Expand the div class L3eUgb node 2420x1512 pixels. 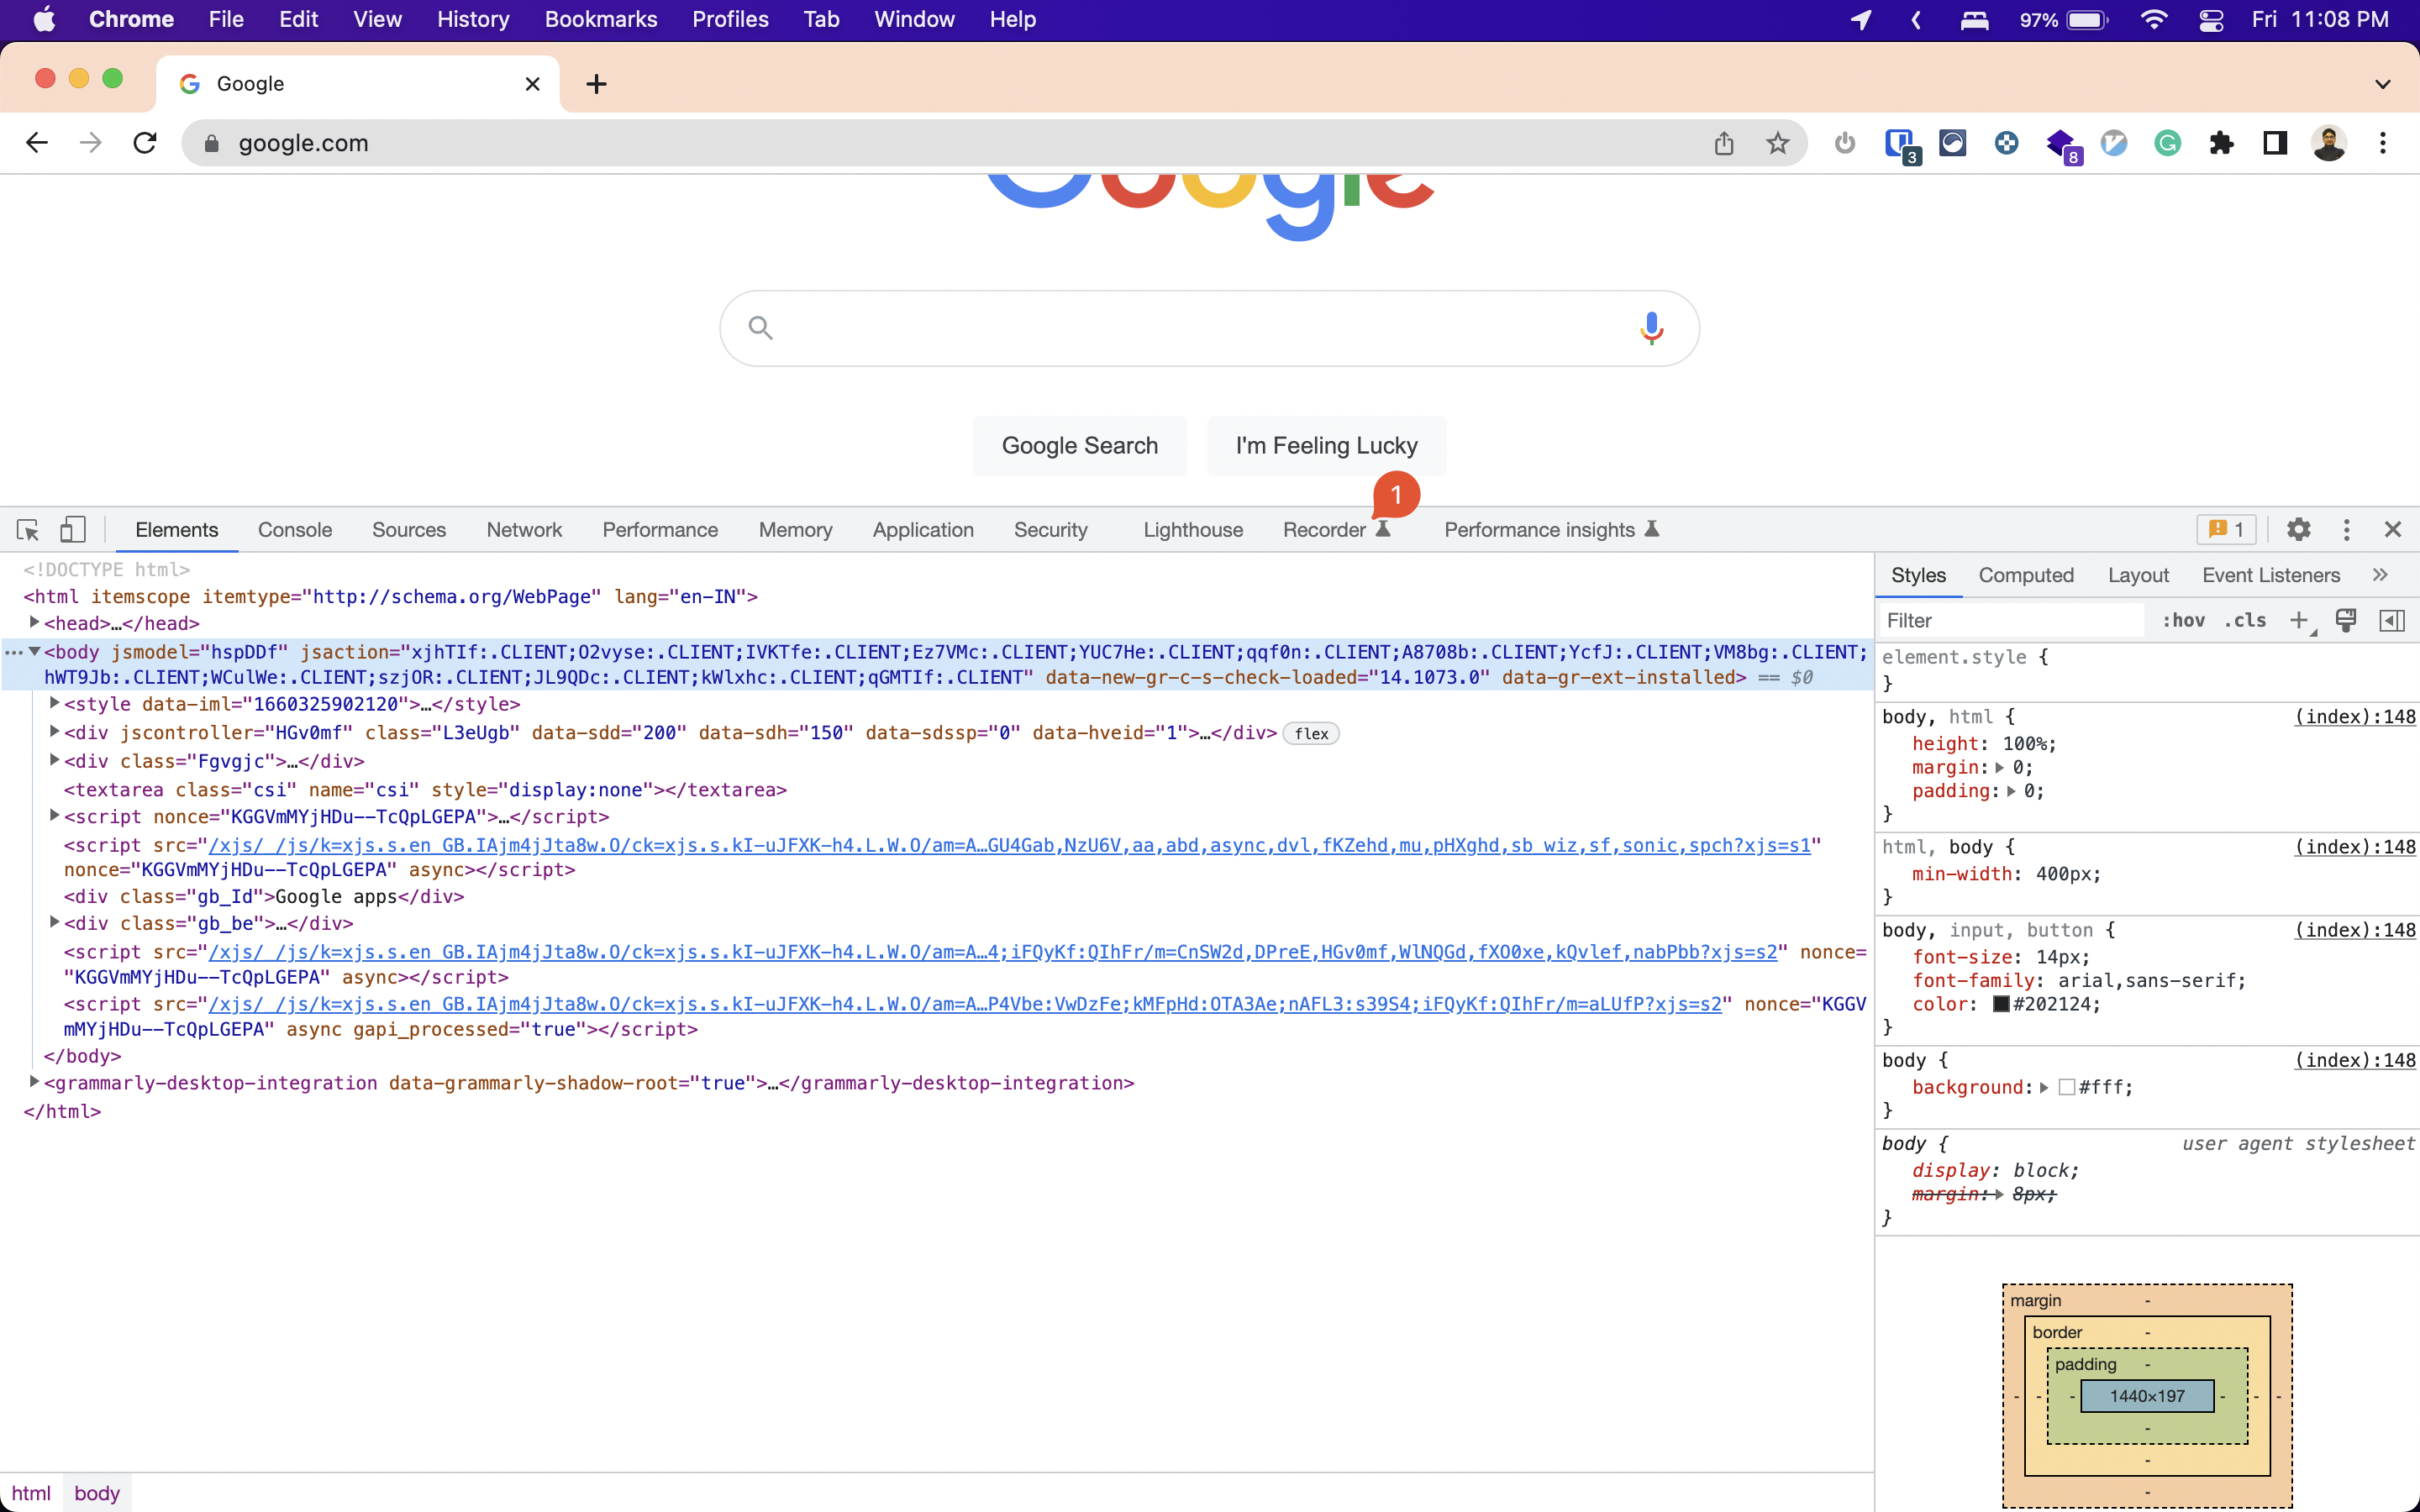pos(55,731)
